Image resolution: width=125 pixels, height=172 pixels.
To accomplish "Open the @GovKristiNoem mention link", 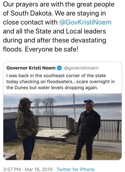I will [x=85, y=22].
